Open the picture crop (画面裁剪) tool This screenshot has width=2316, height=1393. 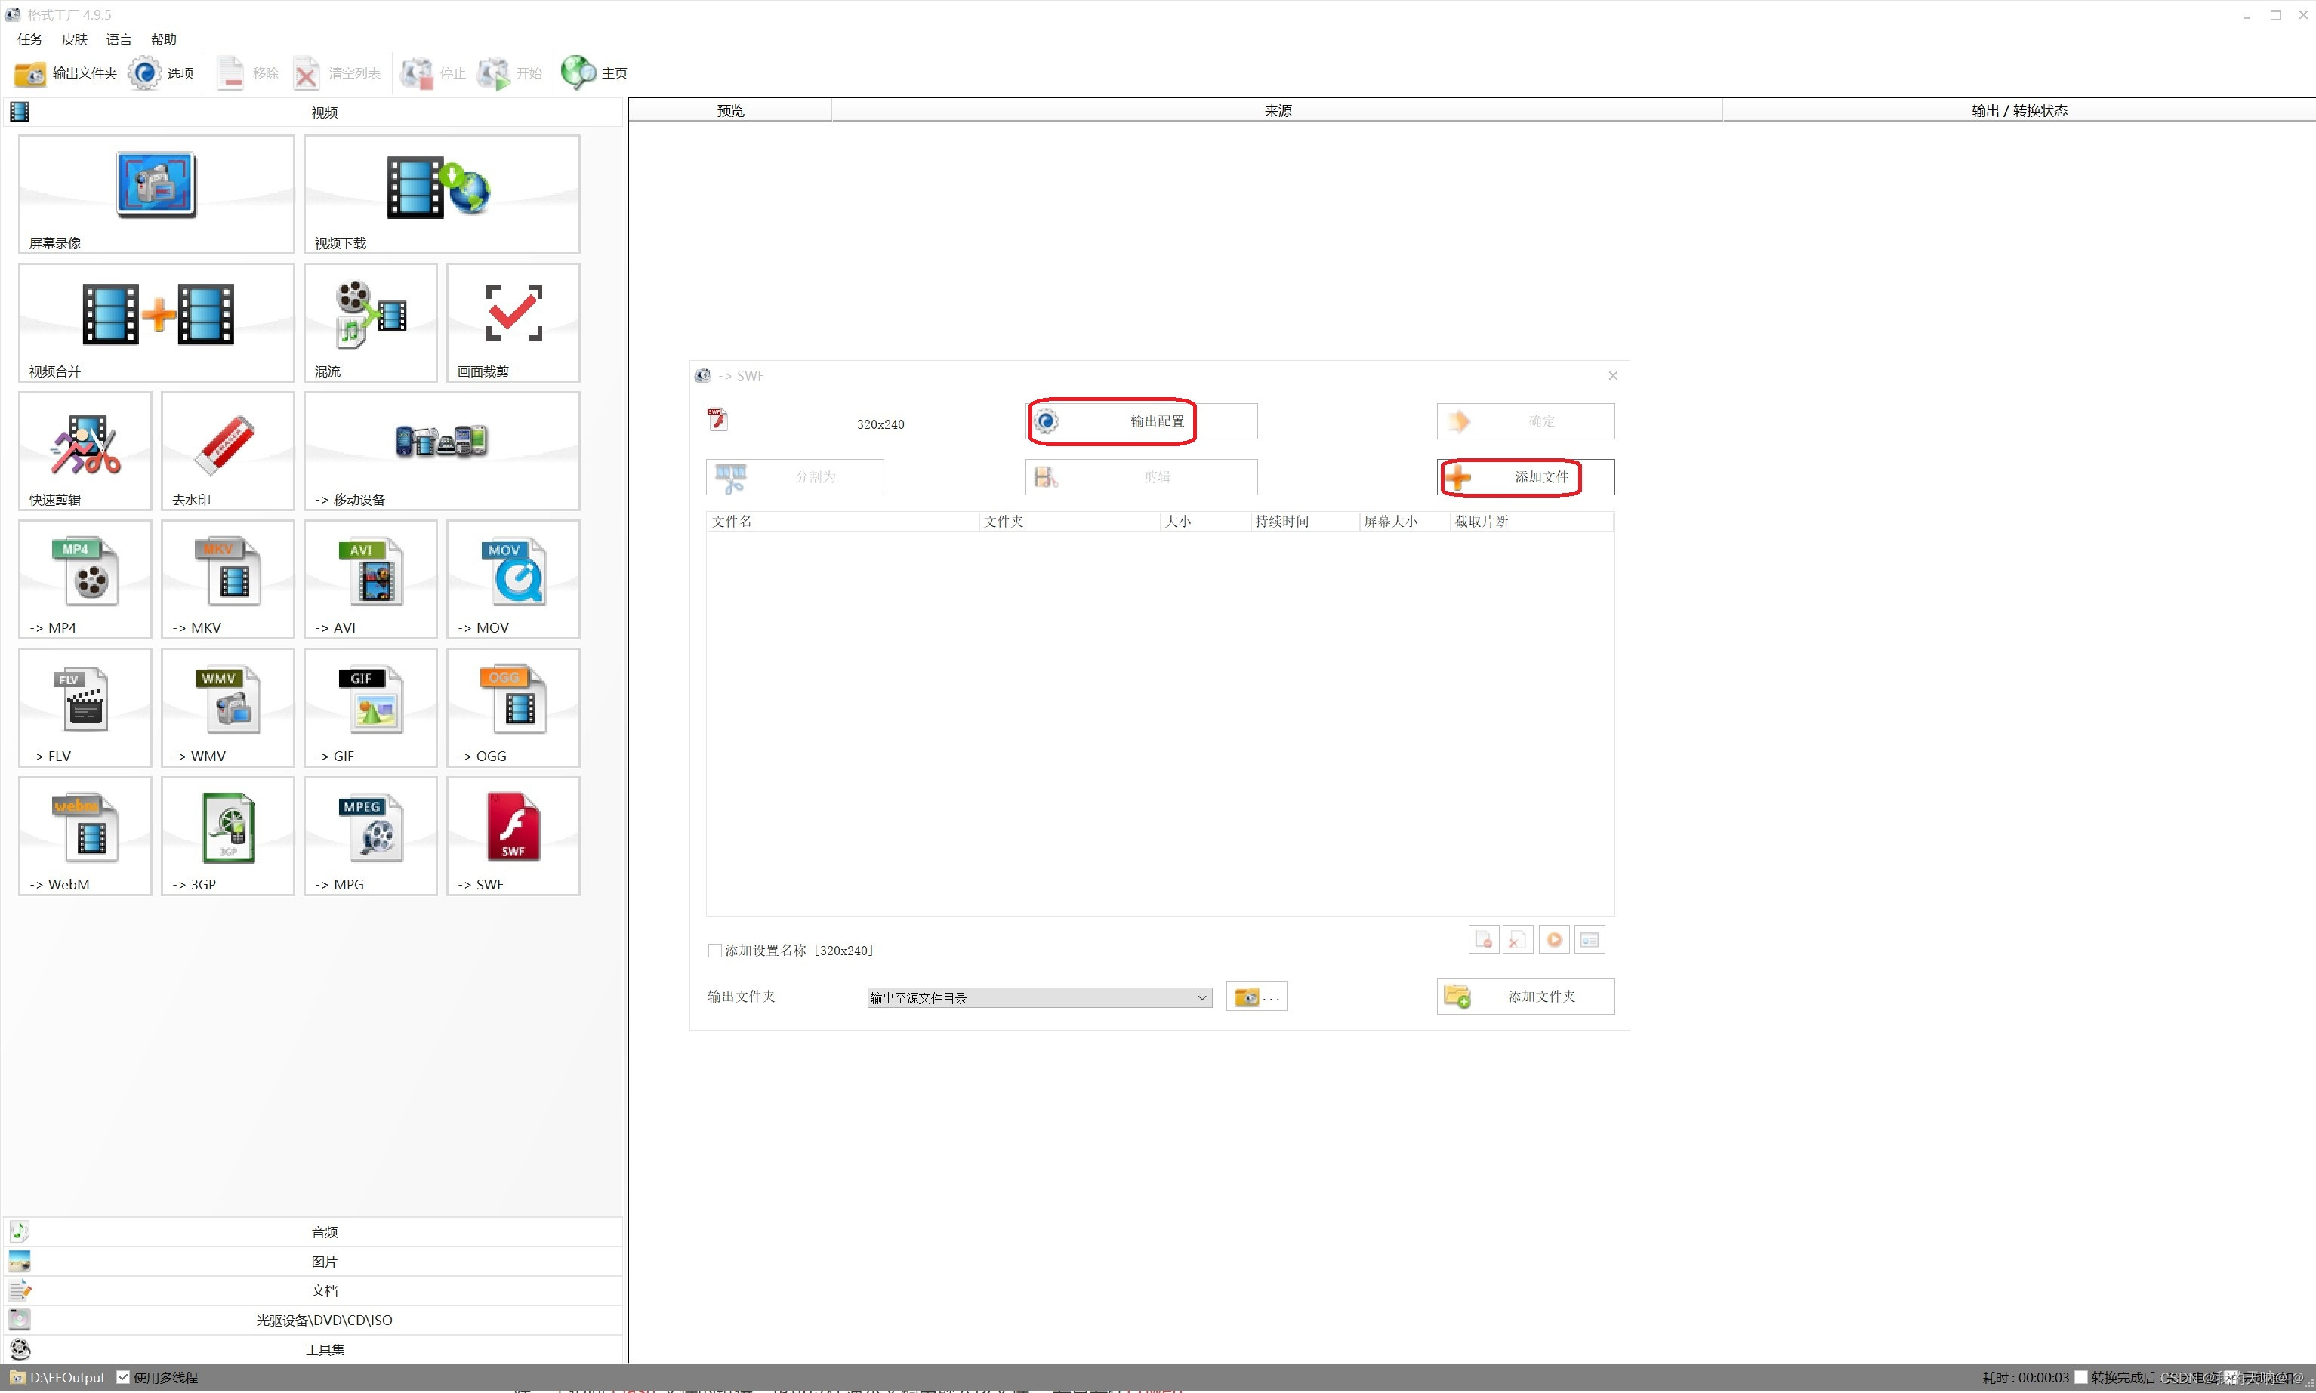point(513,321)
